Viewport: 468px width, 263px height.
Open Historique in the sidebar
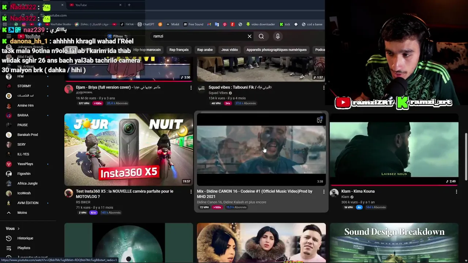click(25, 238)
